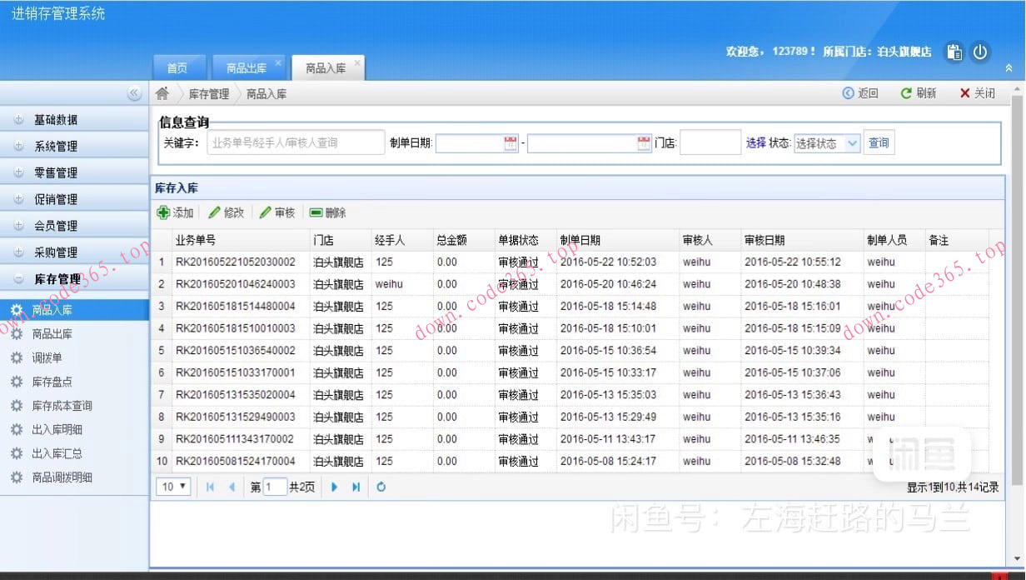Click the home icon in the breadcrumb bar
This screenshot has width=1026, height=580.
(162, 93)
